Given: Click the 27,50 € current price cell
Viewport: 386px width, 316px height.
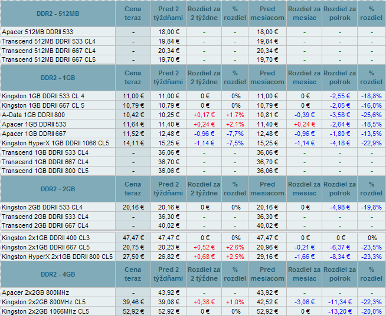Looking at the screenshot, I should (133, 257).
